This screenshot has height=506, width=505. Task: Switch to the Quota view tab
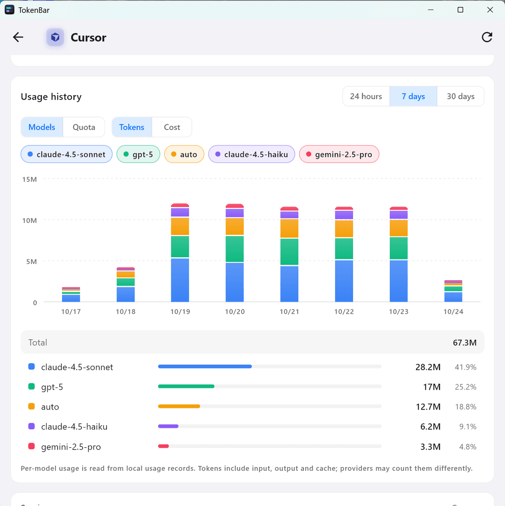point(84,127)
